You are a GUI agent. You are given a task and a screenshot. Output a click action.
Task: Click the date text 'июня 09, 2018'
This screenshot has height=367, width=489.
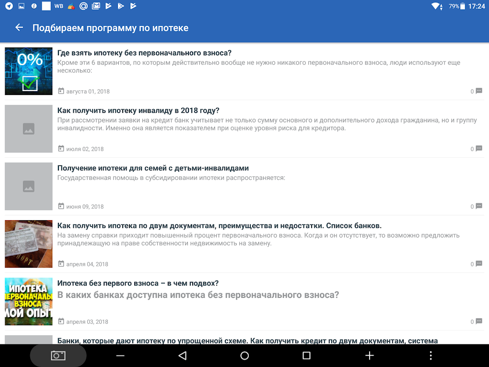[85, 207]
